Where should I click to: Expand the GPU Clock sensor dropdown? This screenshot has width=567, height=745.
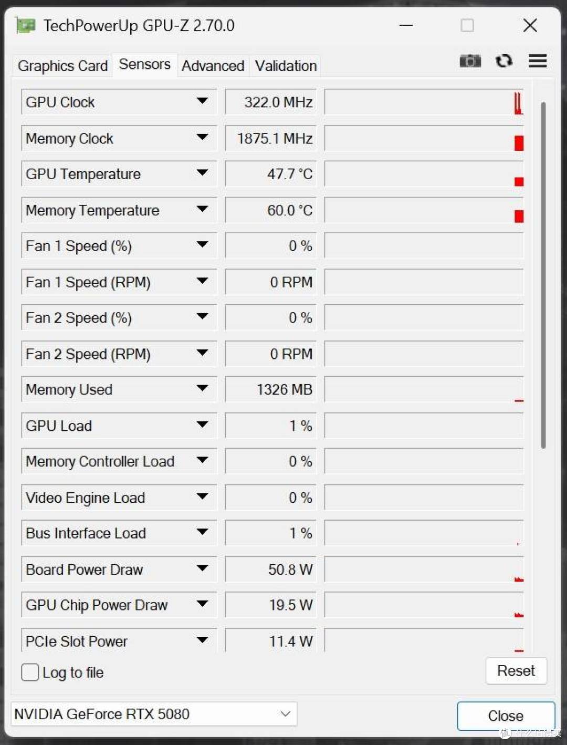coord(202,101)
